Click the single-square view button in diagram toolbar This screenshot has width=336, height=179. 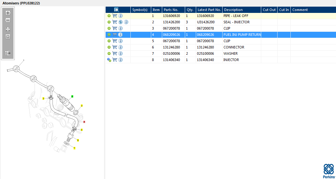(8, 36)
